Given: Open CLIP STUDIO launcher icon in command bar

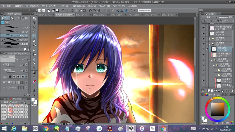Looking at the screenshot, I should coord(42,11).
